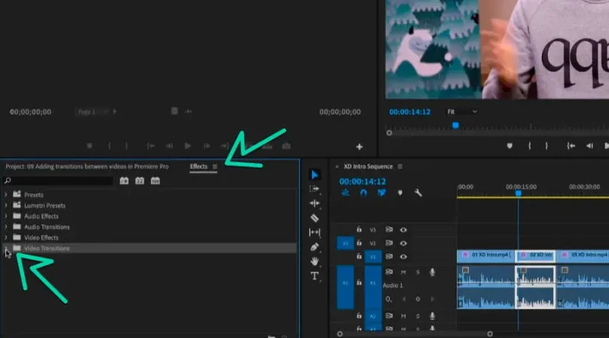Expand the Audio Transitions folder
This screenshot has width=609, height=338.
6,227
